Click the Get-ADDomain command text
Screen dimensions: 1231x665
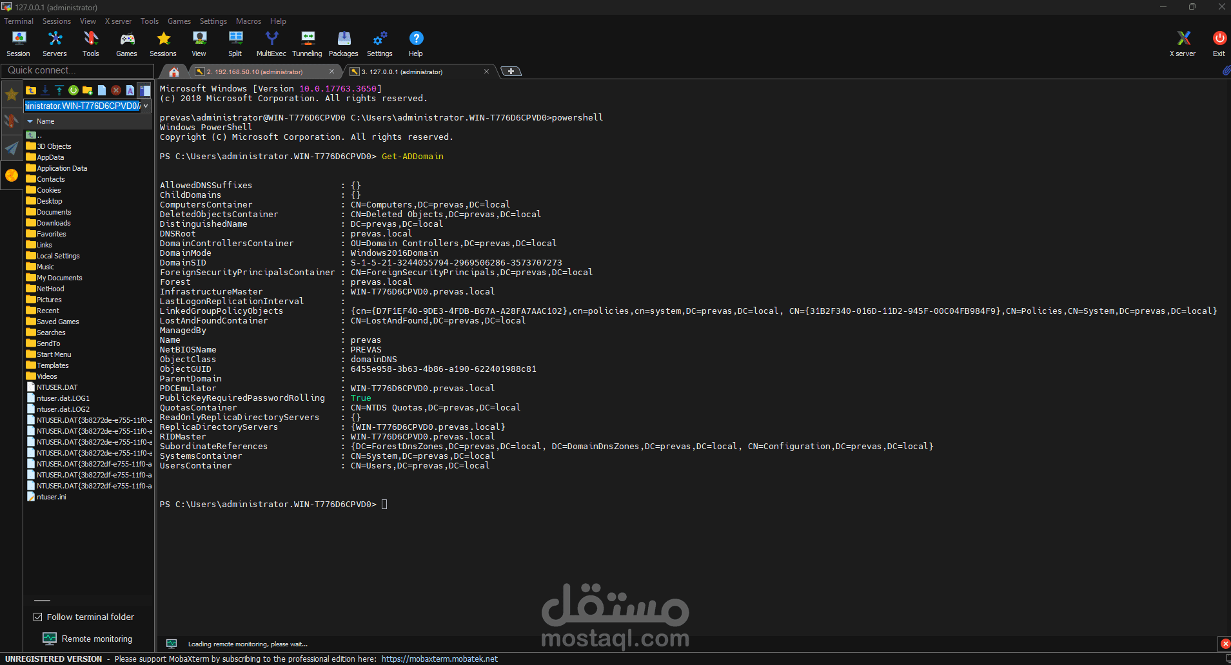tap(413, 156)
